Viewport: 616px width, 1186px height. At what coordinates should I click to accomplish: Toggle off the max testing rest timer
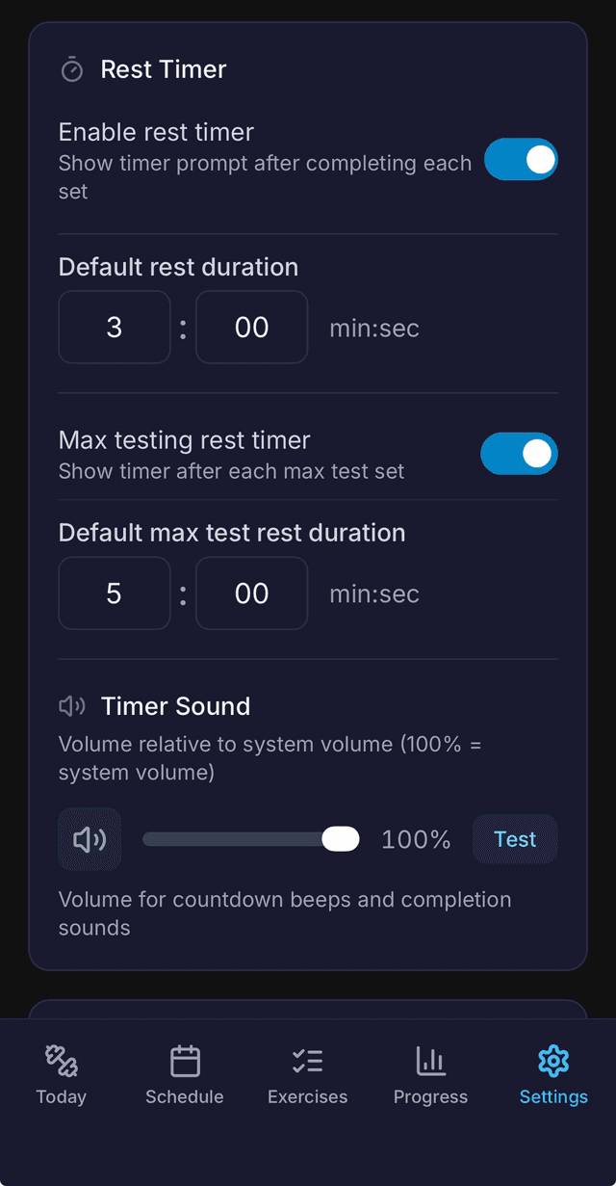pos(519,454)
